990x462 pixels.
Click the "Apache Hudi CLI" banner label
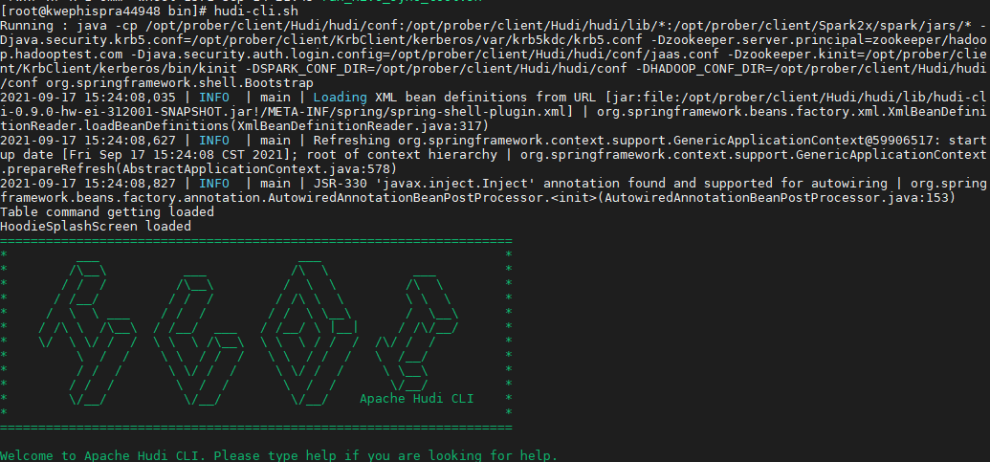[x=417, y=398]
